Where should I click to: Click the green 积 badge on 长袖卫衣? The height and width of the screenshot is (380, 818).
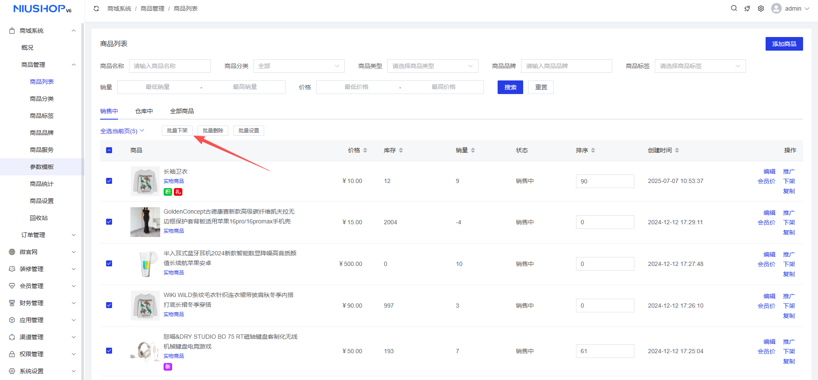(x=168, y=192)
